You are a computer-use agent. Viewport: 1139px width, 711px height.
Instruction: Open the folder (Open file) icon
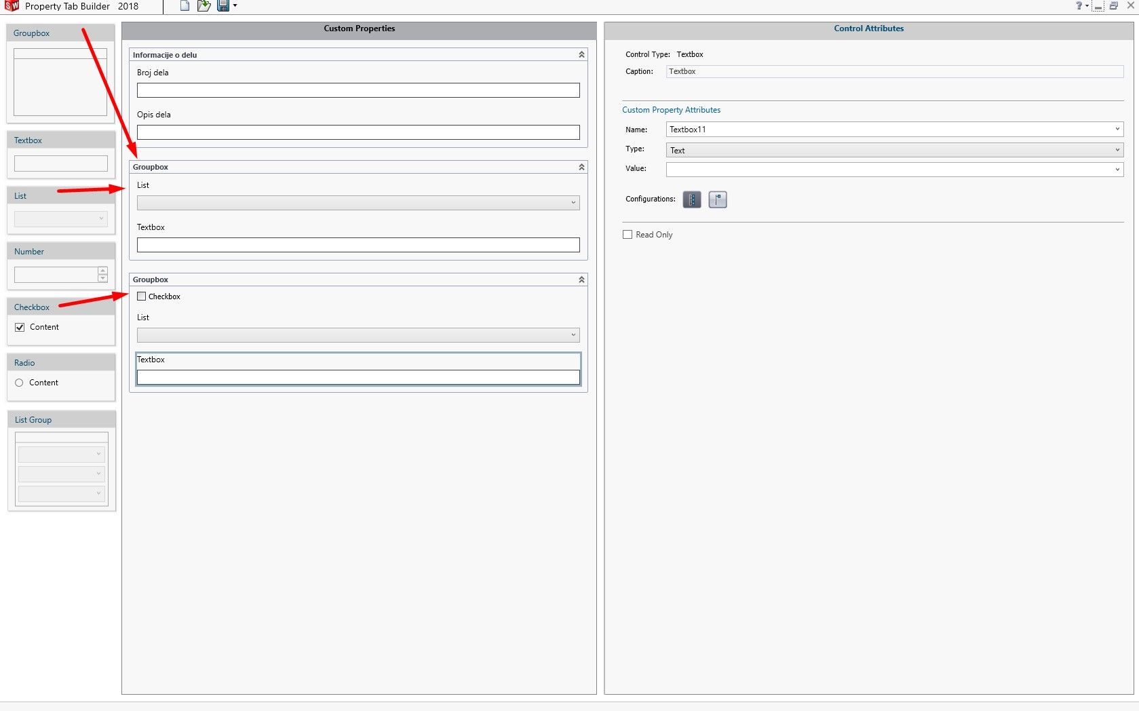(204, 6)
